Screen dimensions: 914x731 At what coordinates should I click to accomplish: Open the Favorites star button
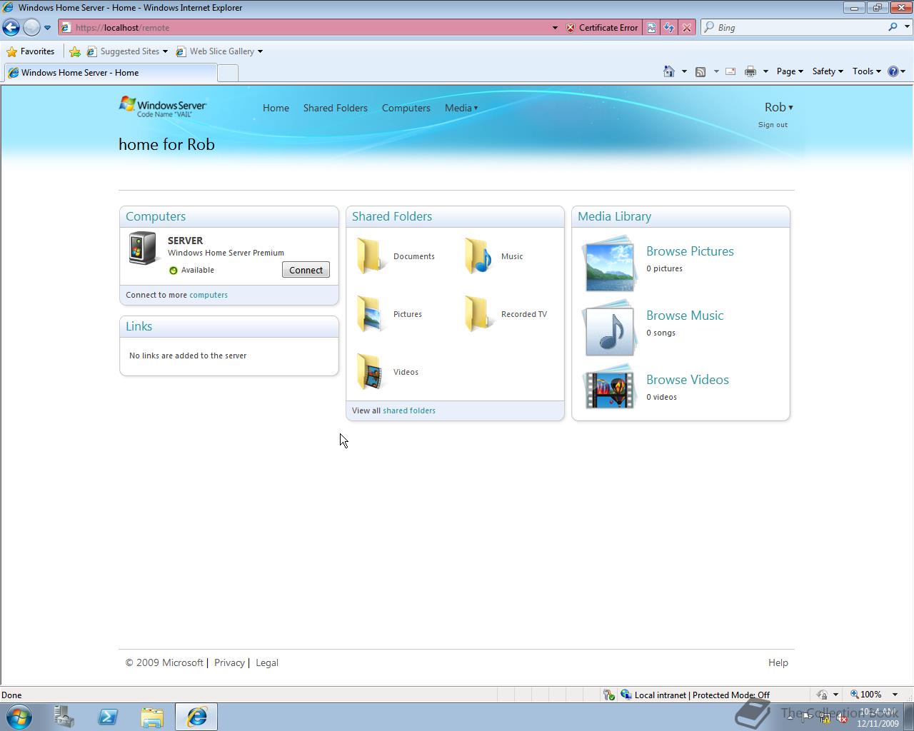coord(31,51)
